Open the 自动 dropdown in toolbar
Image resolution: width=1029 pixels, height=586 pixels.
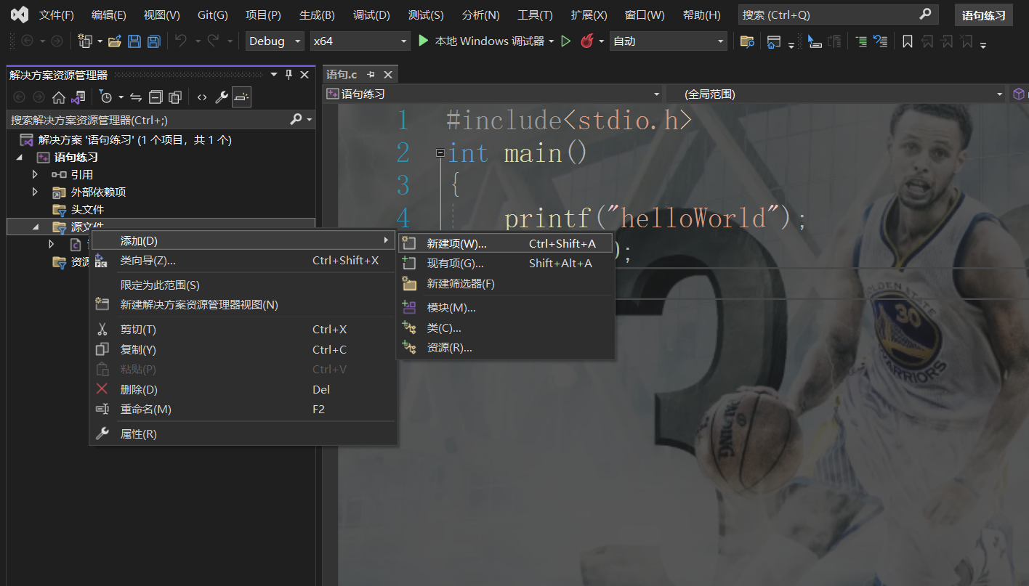pyautogui.click(x=669, y=41)
